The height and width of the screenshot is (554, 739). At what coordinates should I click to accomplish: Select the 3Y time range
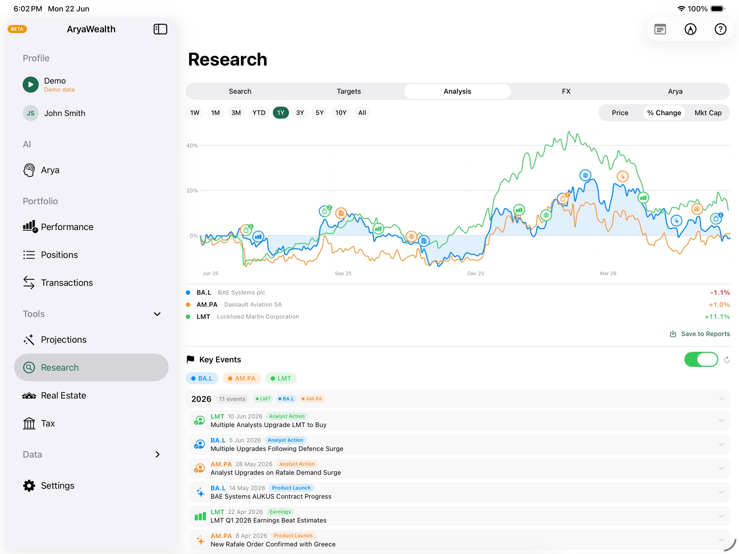click(300, 113)
